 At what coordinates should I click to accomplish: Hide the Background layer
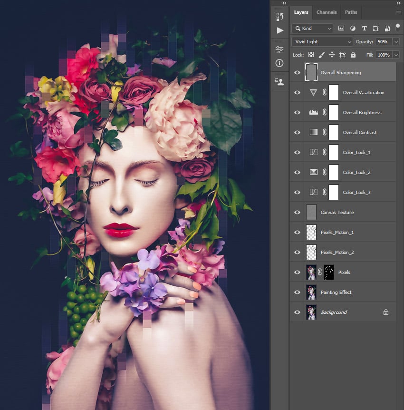pyautogui.click(x=297, y=312)
